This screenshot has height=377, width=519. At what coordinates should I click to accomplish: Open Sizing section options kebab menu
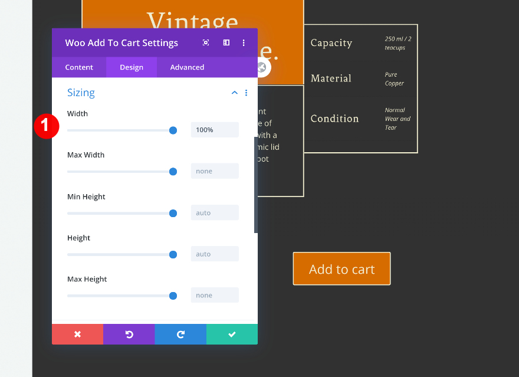click(x=247, y=93)
